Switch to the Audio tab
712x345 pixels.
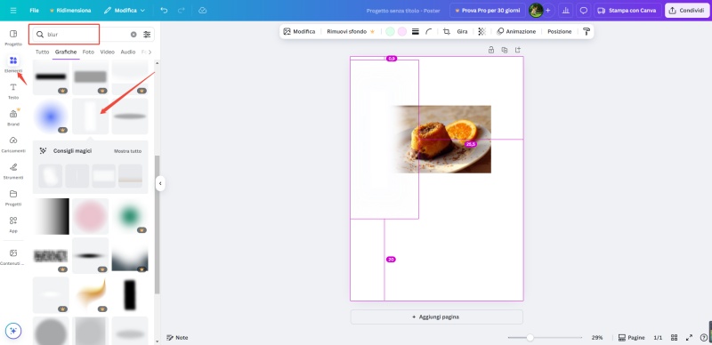click(128, 52)
